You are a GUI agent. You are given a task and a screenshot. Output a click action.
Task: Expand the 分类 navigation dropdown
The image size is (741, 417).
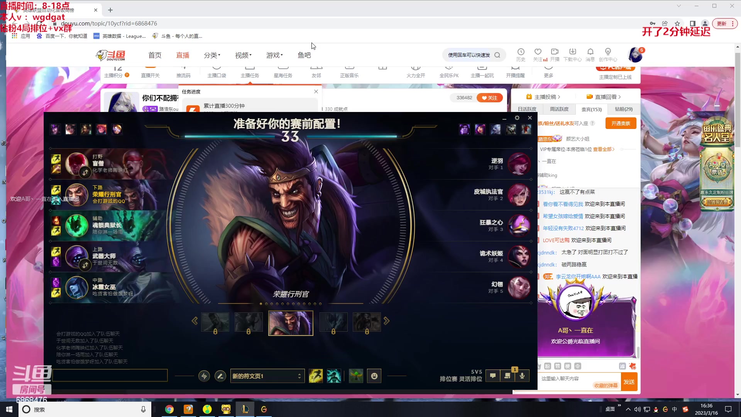pyautogui.click(x=212, y=55)
